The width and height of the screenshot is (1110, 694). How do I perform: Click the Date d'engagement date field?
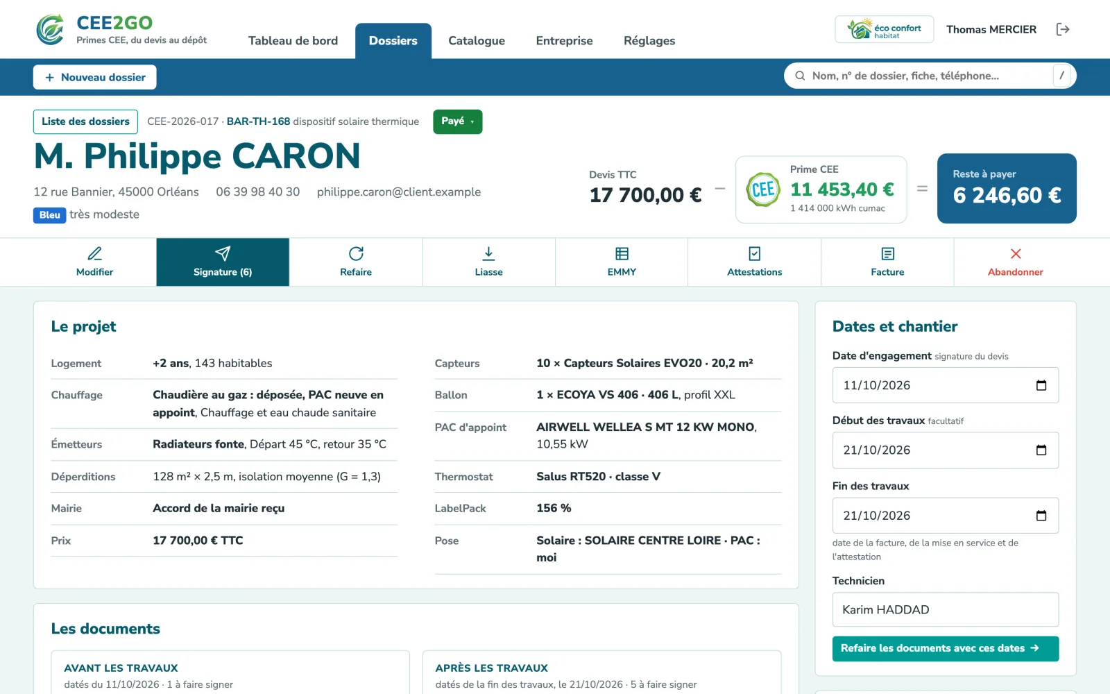tap(946, 385)
